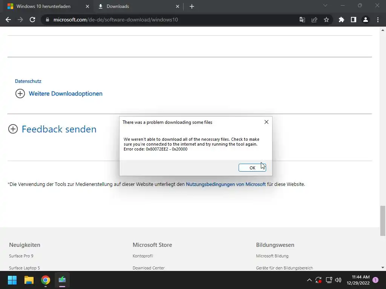Click the scrollbar up arrow
This screenshot has height=289, width=386.
383,30
